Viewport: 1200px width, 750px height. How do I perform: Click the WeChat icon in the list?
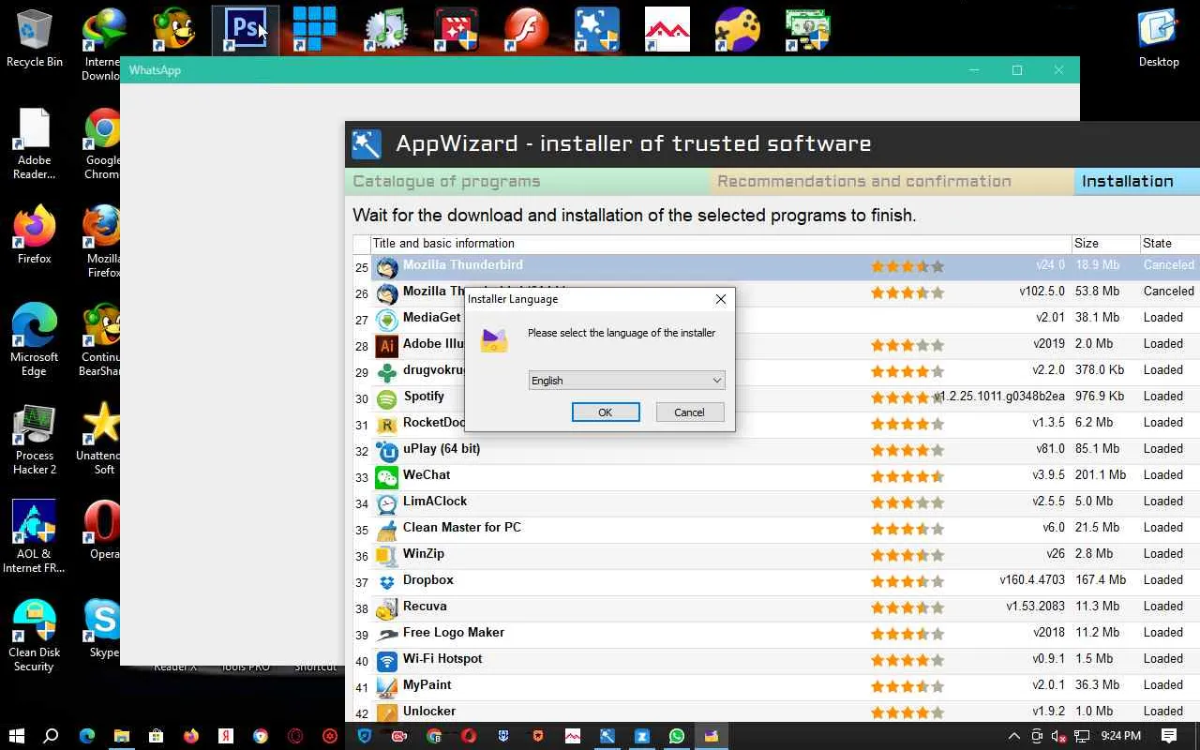click(x=387, y=477)
